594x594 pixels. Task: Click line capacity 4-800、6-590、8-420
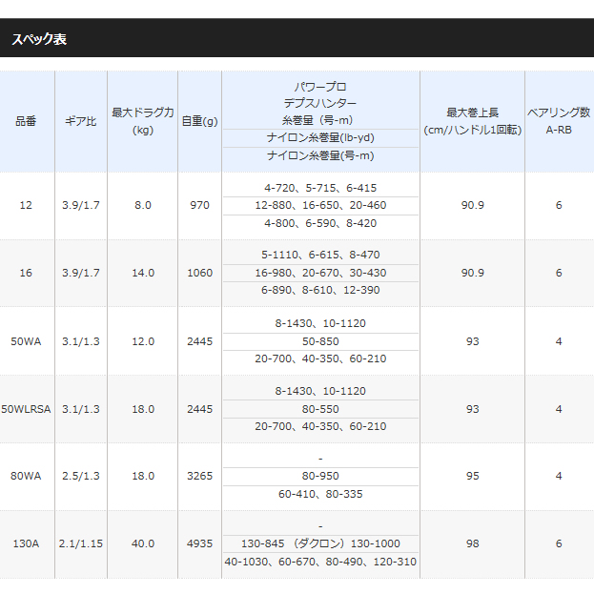click(320, 223)
